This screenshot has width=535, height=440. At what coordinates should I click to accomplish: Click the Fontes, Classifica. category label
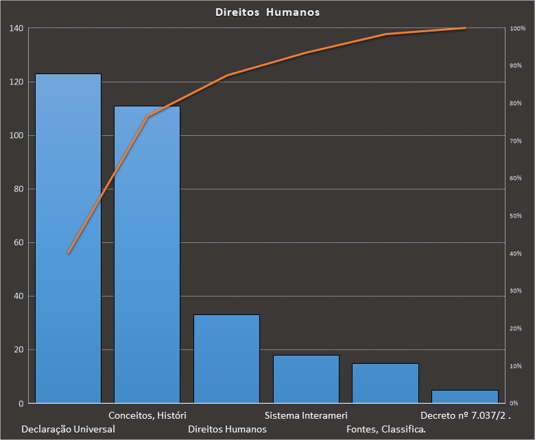click(386, 429)
